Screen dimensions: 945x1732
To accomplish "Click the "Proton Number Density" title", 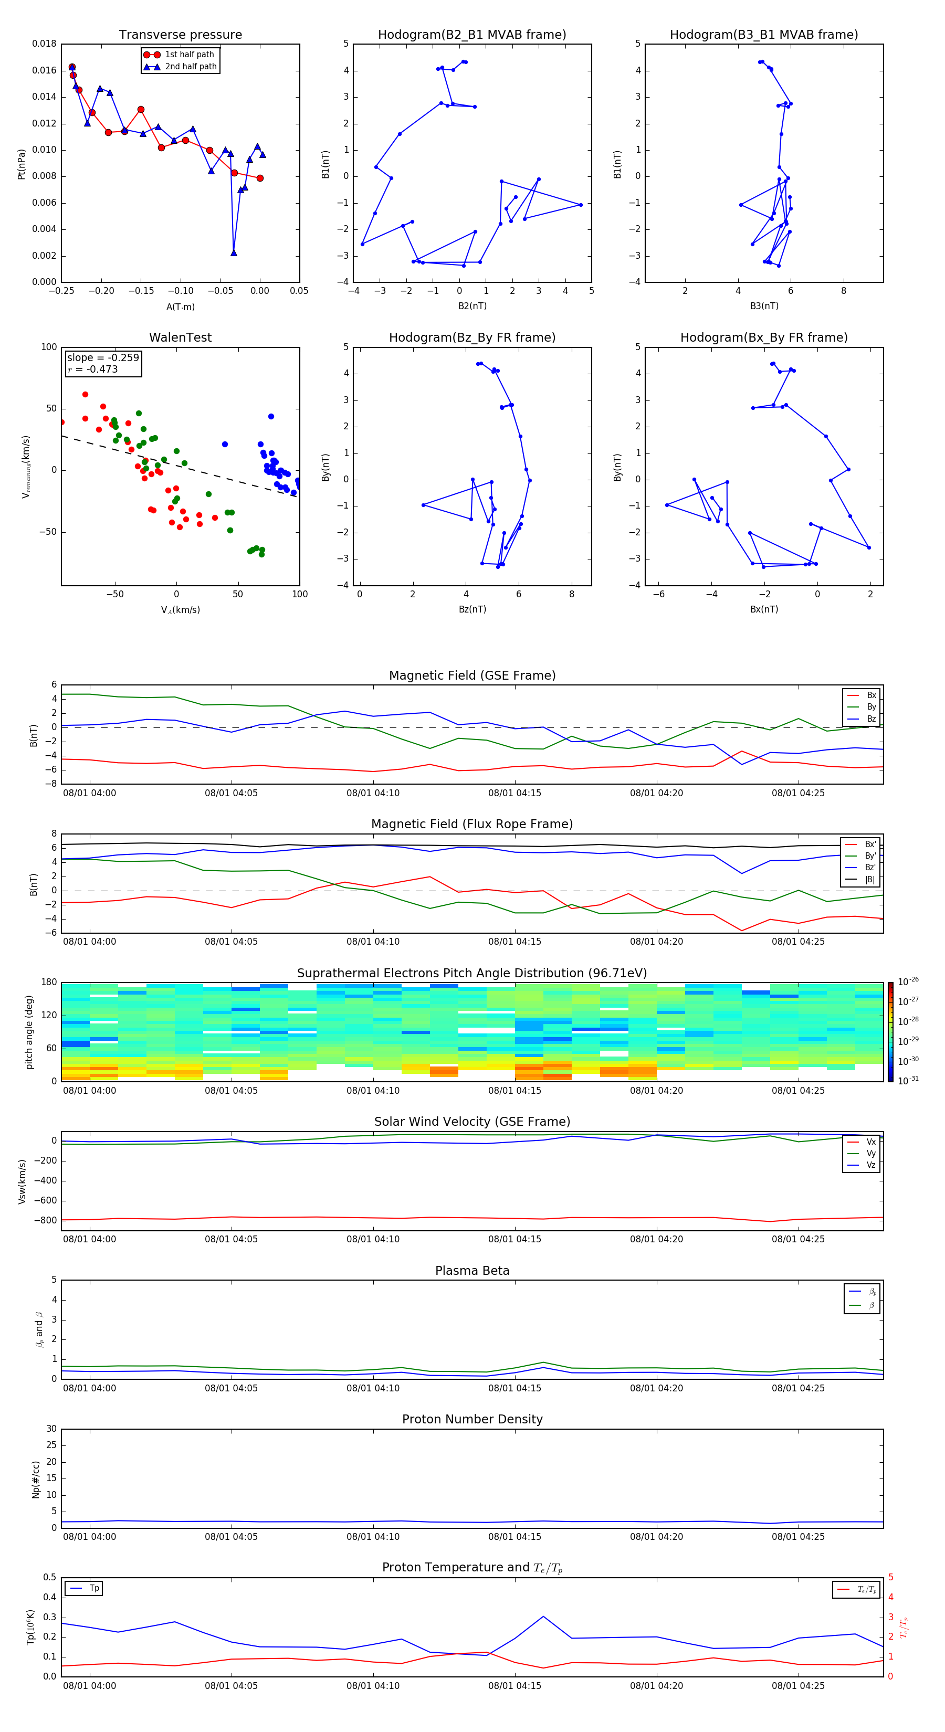I will [472, 1419].
